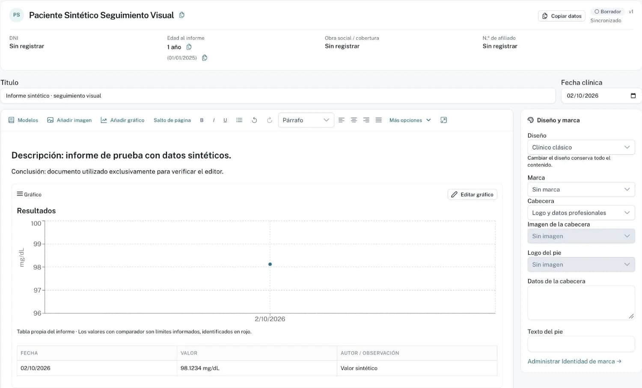Click the "02/10/2026" table cell
This screenshot has width=642, height=388.
(x=97, y=368)
